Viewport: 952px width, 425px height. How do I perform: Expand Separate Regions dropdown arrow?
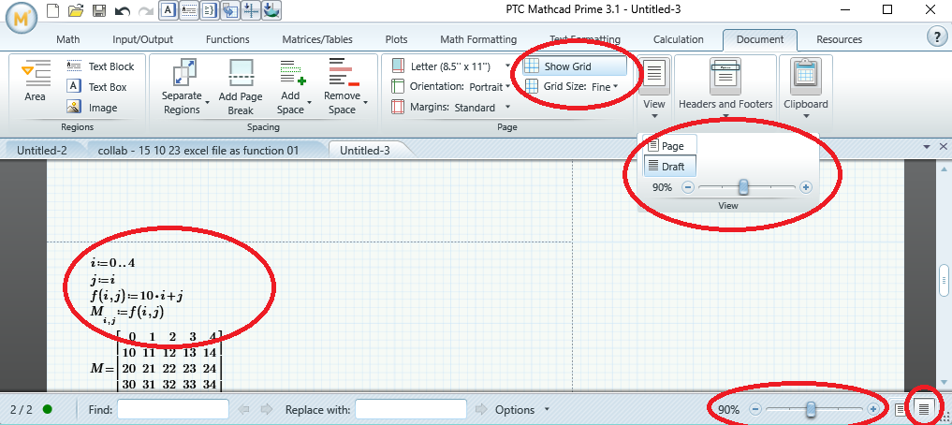pyautogui.click(x=207, y=103)
